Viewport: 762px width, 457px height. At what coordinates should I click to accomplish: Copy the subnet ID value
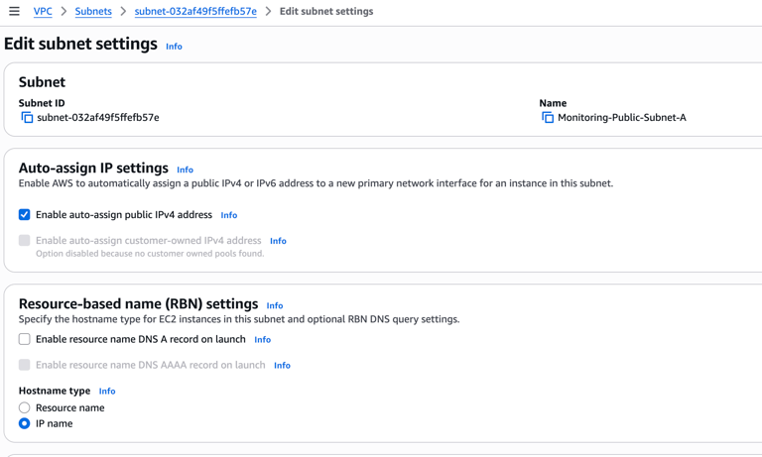pos(27,118)
